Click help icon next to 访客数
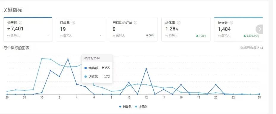 (231, 23)
